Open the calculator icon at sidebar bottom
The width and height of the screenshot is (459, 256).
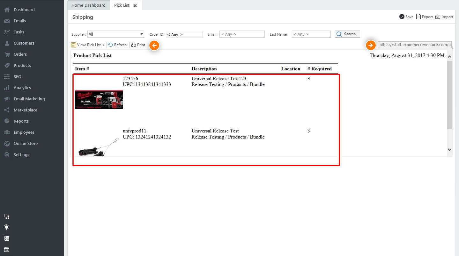(x=7, y=238)
